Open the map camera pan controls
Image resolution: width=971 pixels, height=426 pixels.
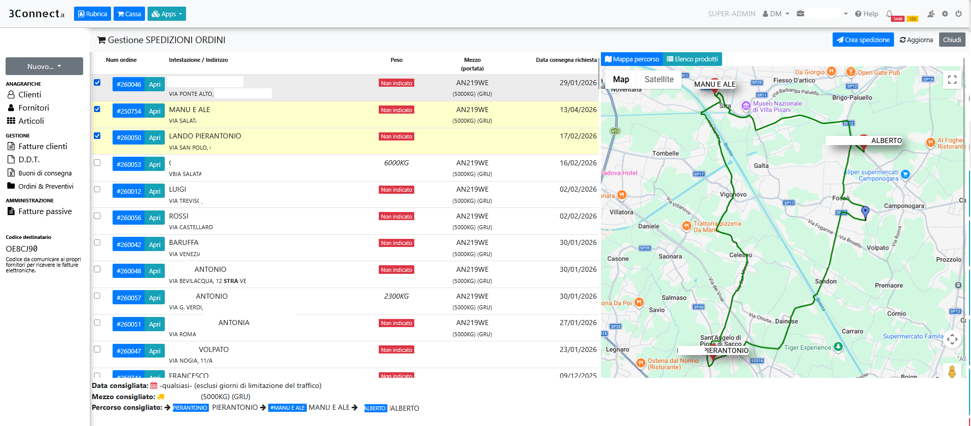[952, 339]
